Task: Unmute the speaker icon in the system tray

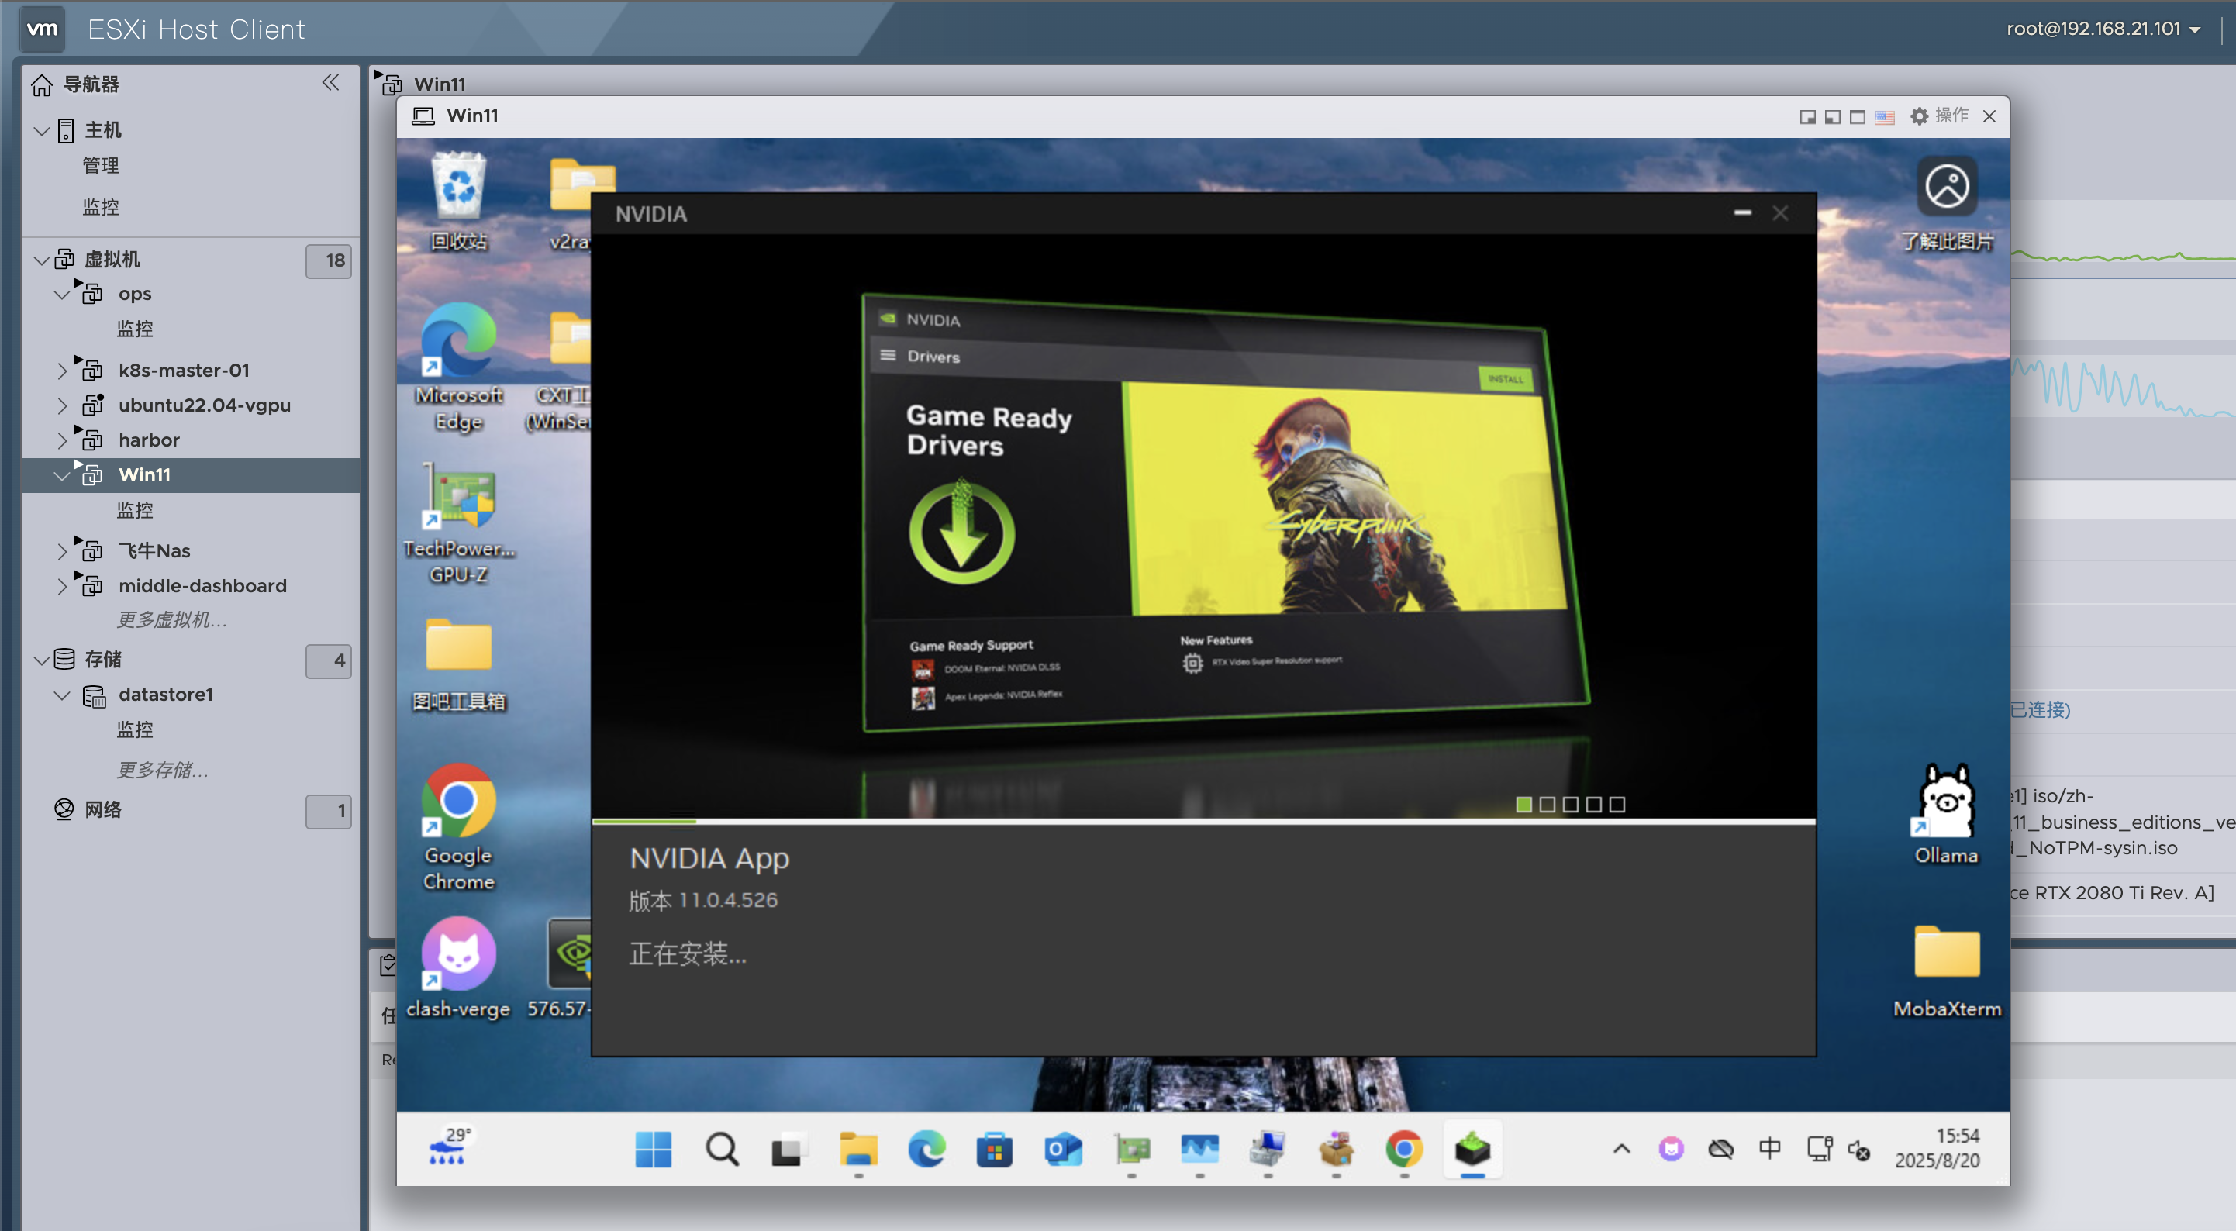Action: point(1859,1149)
